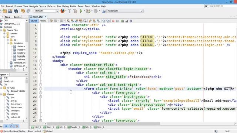Click the Uncomment editor toolbar icon
The image size is (237, 133).
pos(127,21)
